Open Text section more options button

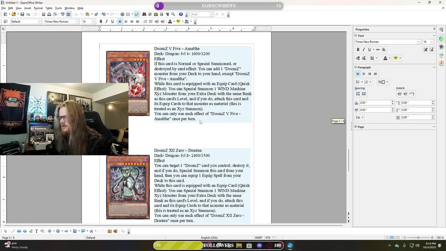click(x=434, y=36)
